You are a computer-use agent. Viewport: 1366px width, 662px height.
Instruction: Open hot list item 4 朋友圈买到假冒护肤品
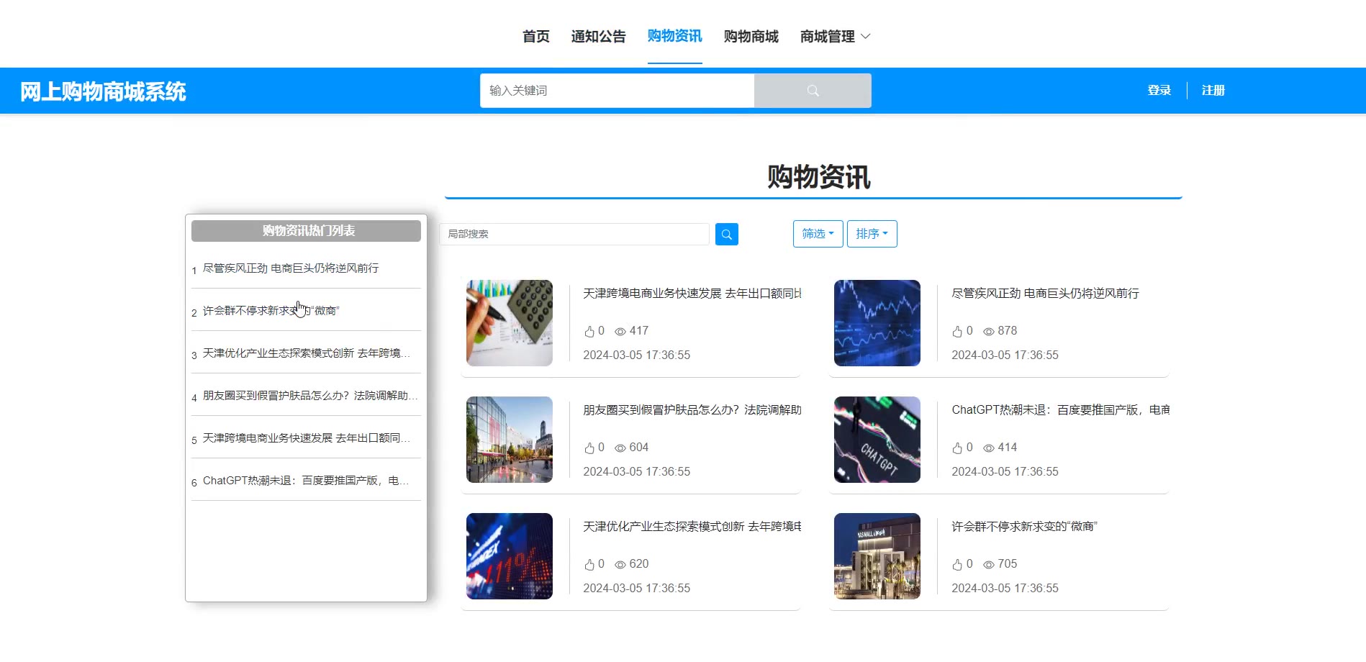click(x=310, y=396)
